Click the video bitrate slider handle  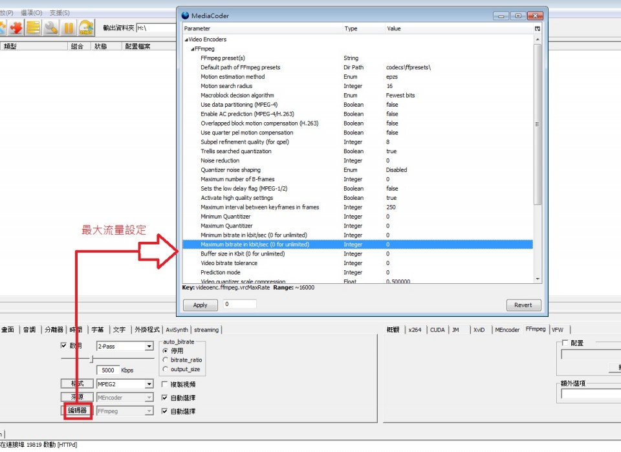[x=91, y=359]
